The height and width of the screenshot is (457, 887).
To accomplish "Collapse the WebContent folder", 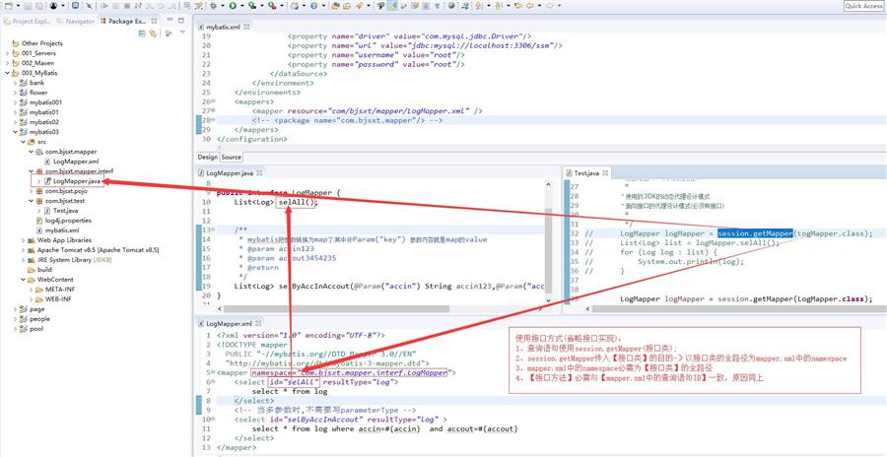I will [24, 280].
